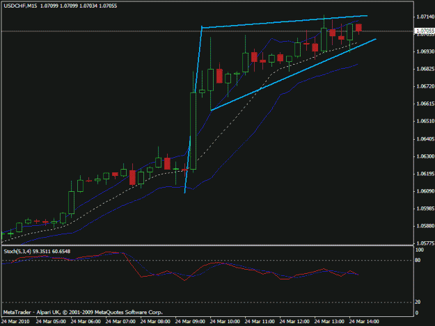Click the 1.06615 price axis label
The image size is (435, 326).
425,104
